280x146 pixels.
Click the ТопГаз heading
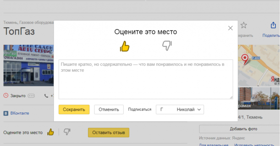tap(19, 31)
